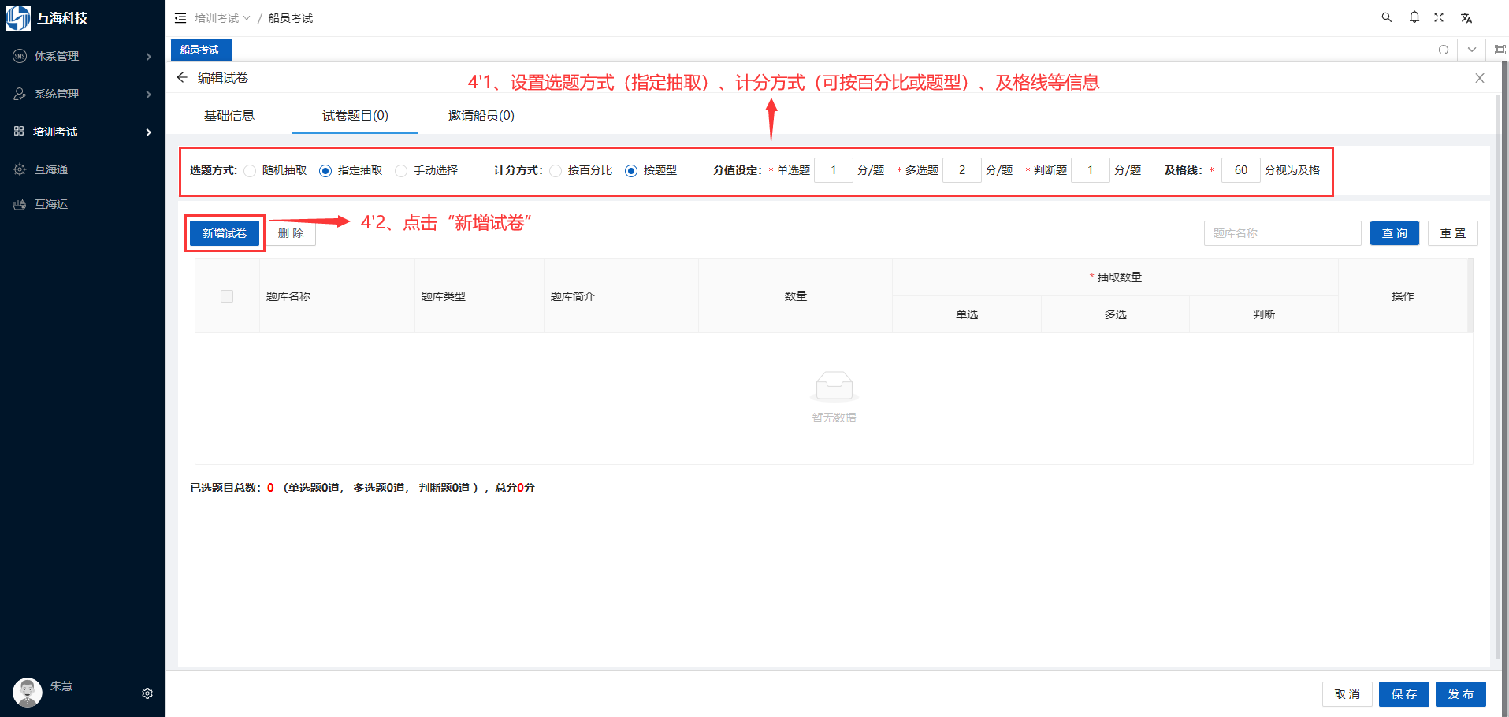Open the settings gear beside 朱慧
The height and width of the screenshot is (717, 1509).
pyautogui.click(x=147, y=693)
